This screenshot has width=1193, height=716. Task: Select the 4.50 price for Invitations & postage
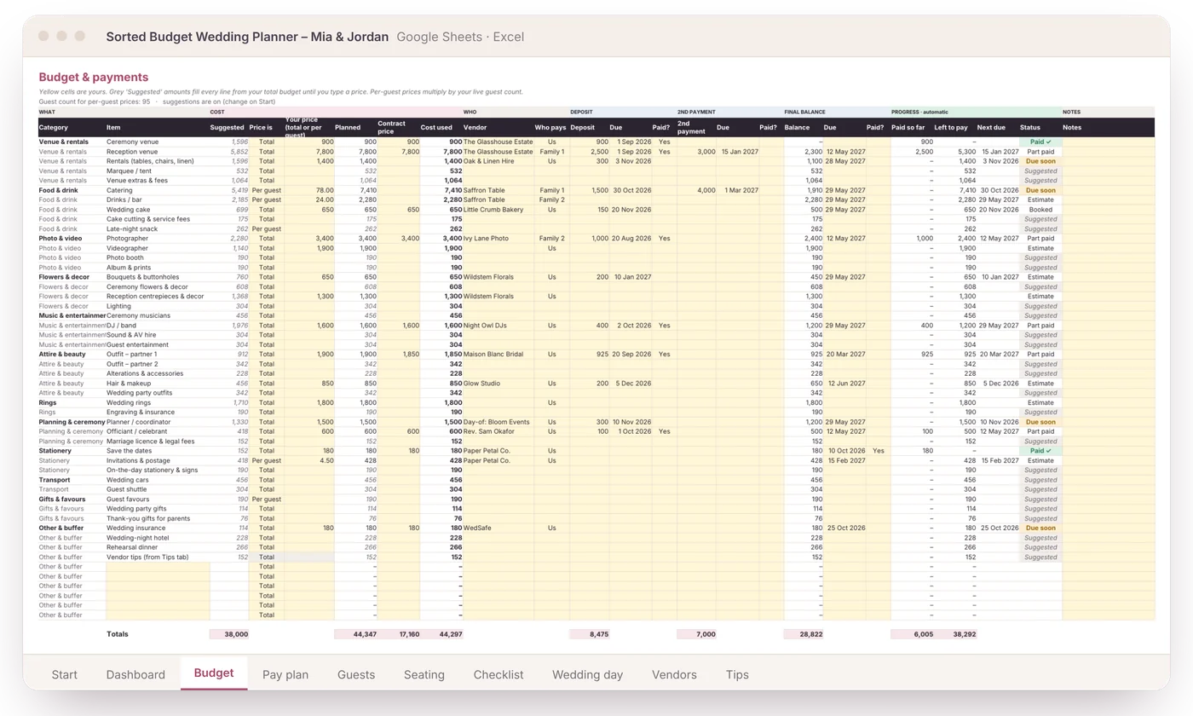[x=308, y=461]
